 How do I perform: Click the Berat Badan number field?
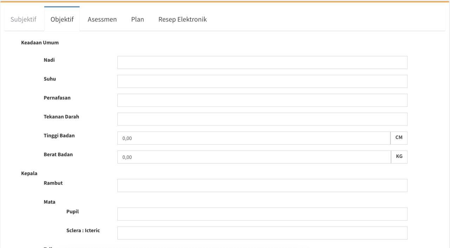point(254,157)
